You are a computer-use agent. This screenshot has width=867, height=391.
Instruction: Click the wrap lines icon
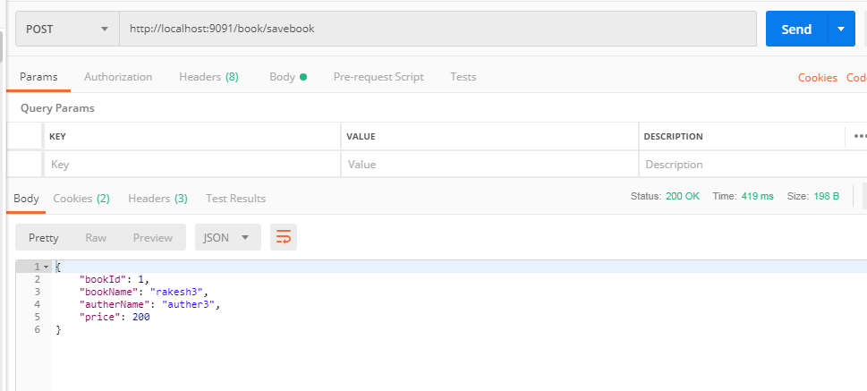click(x=284, y=237)
